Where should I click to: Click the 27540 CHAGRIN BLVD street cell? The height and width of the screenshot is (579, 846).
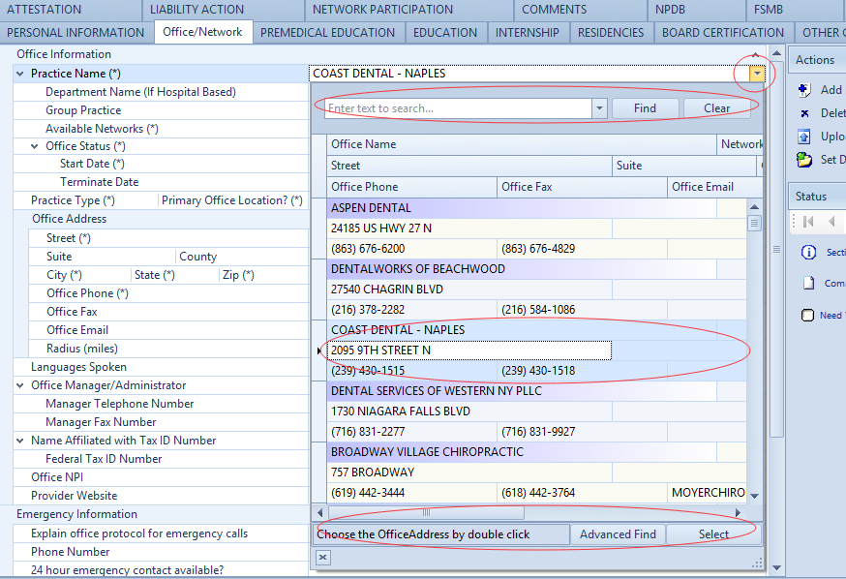468,289
